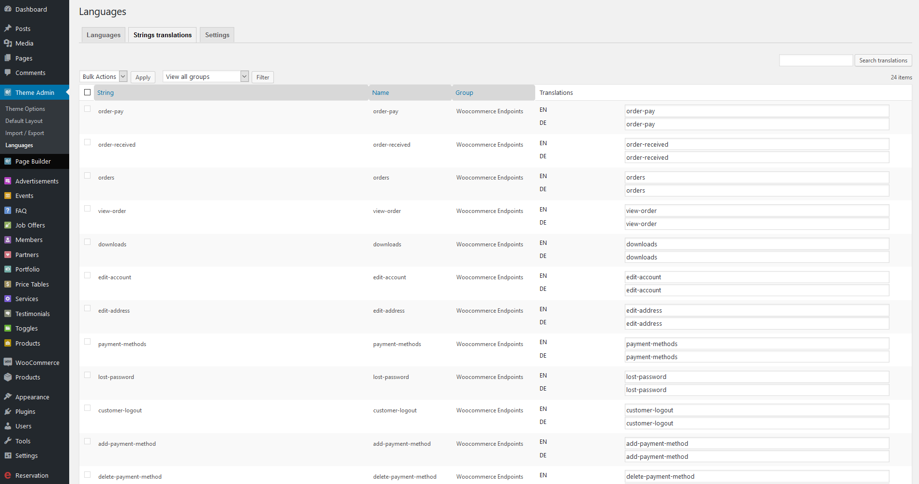The width and height of the screenshot is (919, 484).
Task: Sort table by Group column
Action: pos(464,92)
